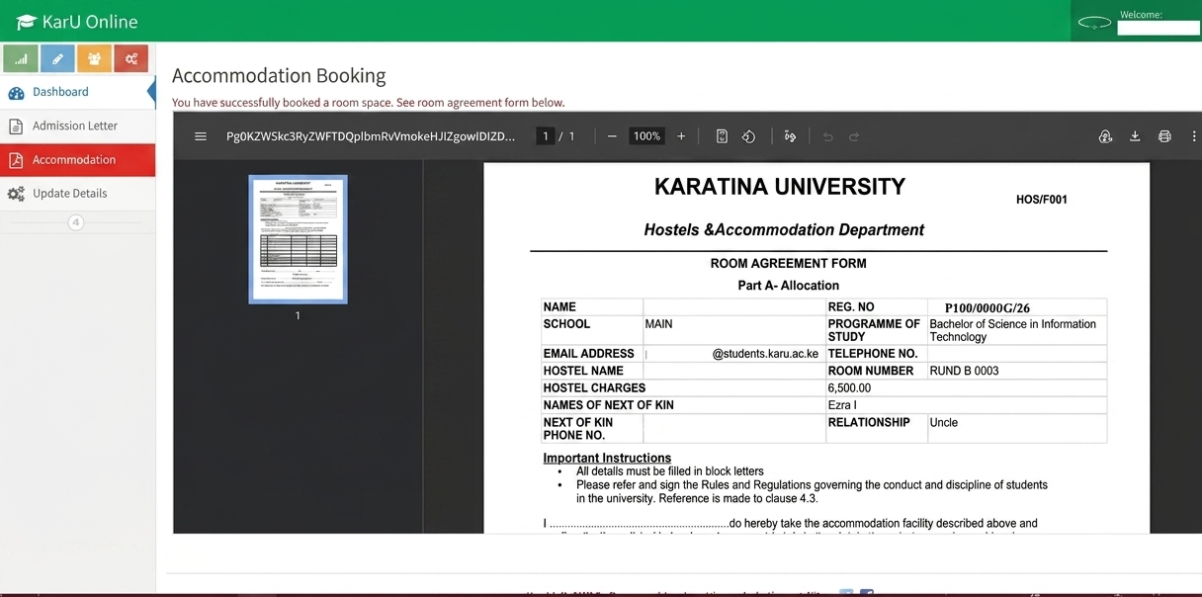1202x597 pixels.
Task: Click the red cogs shortcut button
Action: click(x=130, y=59)
